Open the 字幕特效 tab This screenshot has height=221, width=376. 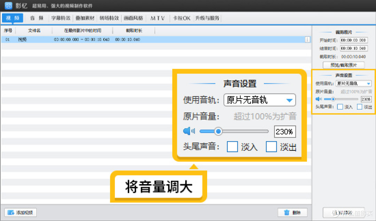[61, 18]
